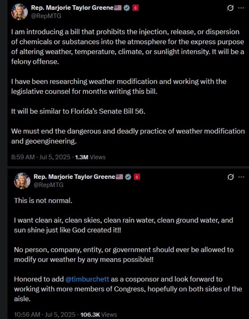
Task: Open Grok icon on "This is not normal" tweet
Action: [x=230, y=177]
